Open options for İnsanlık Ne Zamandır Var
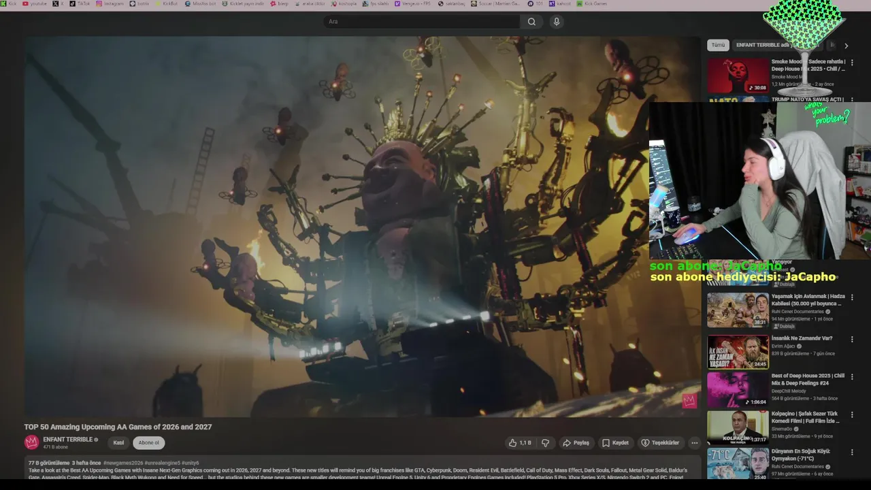This screenshot has width=871, height=490. 852,339
